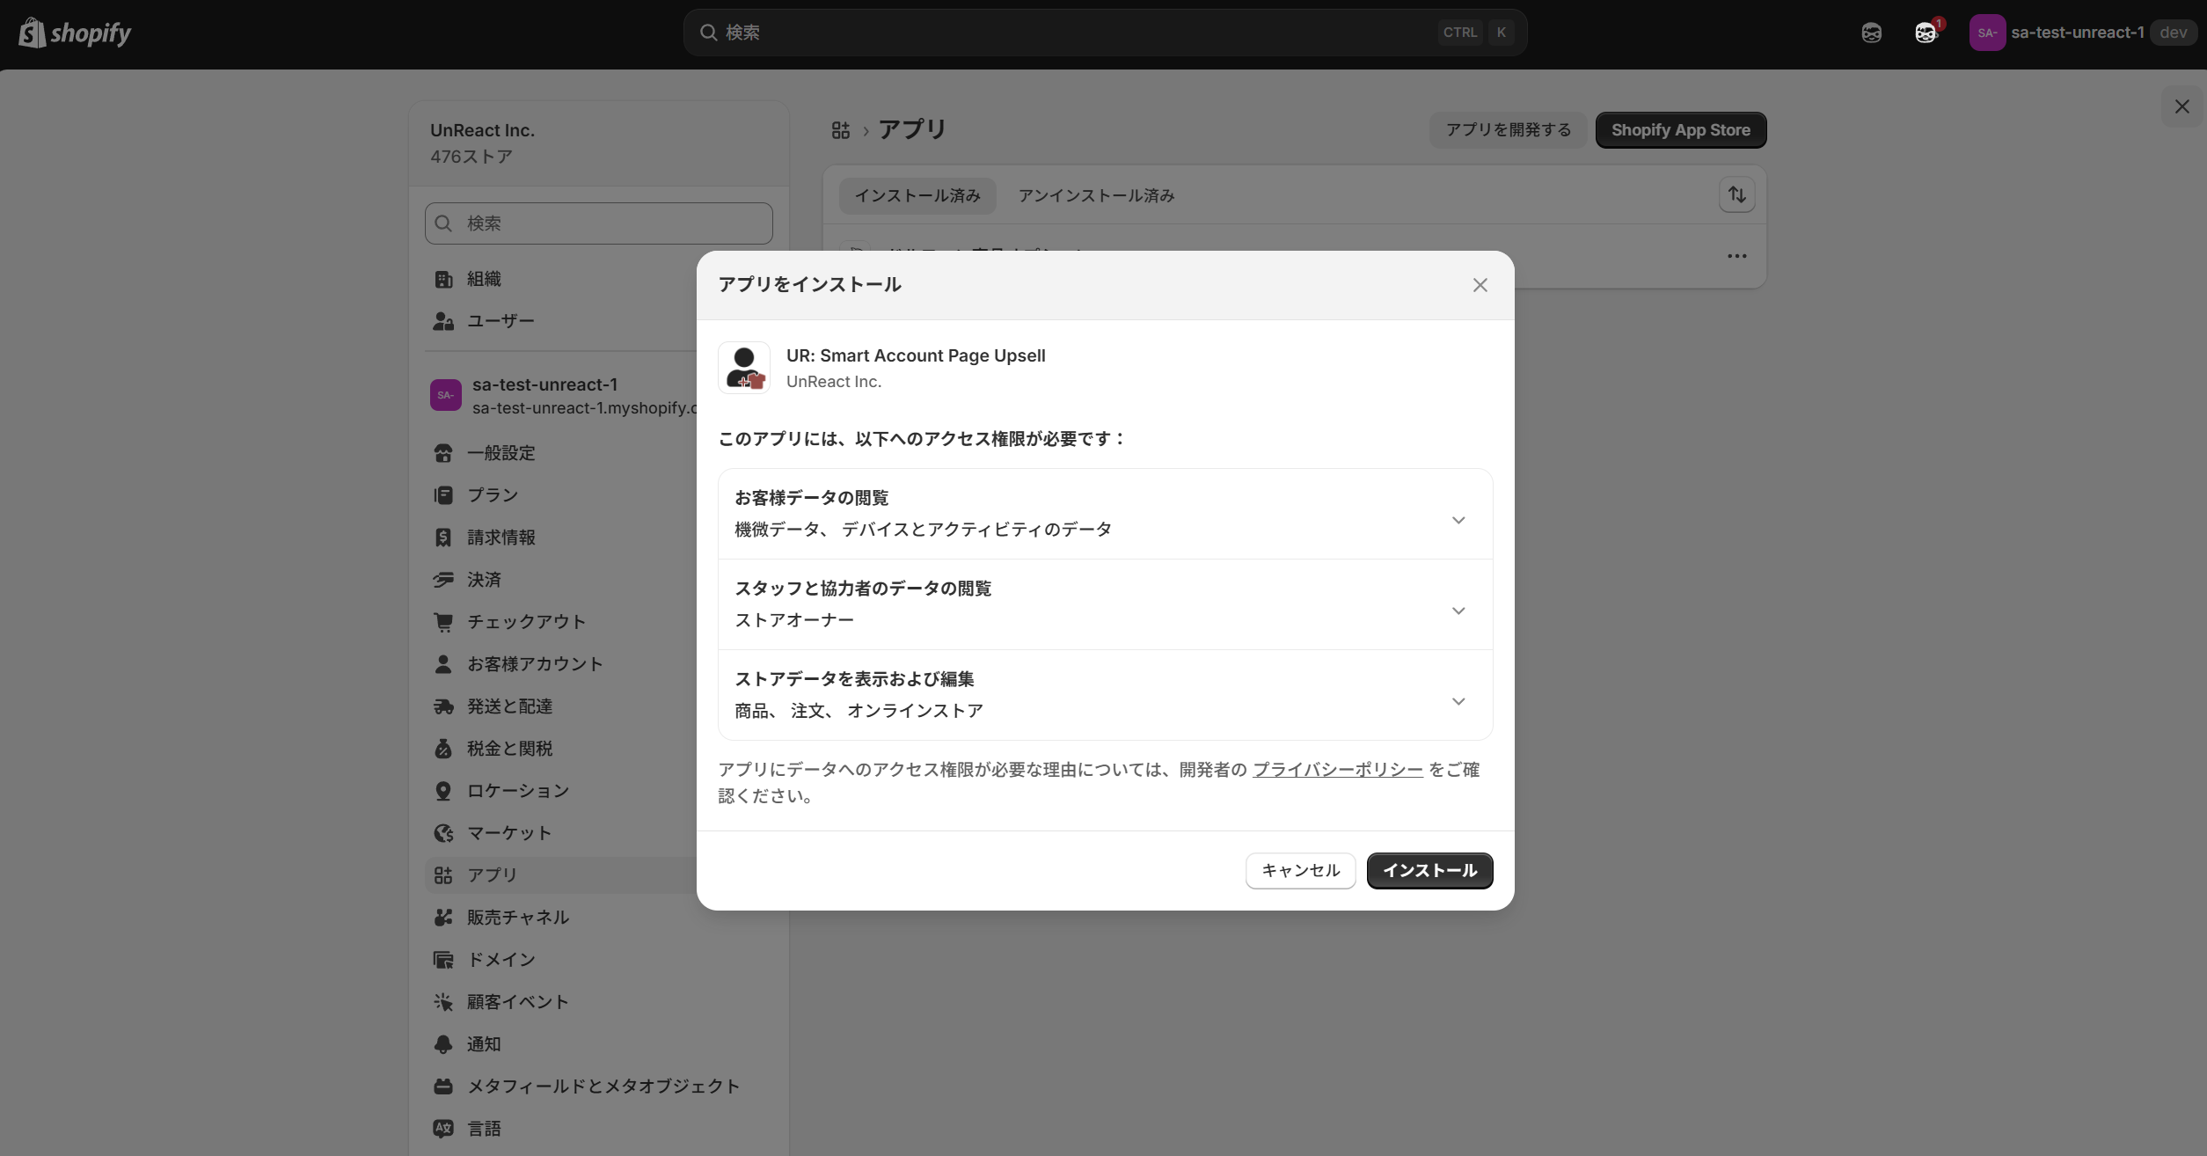This screenshot has height=1156, width=2207.
Task: Click the Shopify logo in top bar
Action: point(75,33)
